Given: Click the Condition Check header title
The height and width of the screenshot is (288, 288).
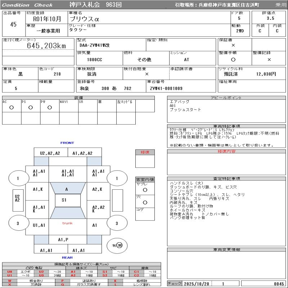Looking at the screenshot, I should pyautogui.click(x=27, y=5).
